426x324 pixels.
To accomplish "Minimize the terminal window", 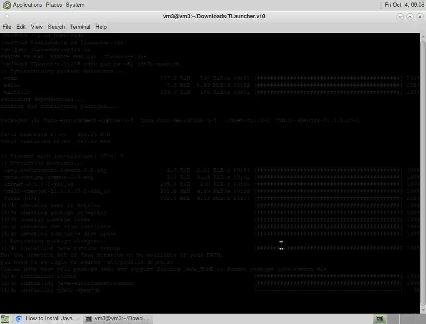I will tap(400, 17).
